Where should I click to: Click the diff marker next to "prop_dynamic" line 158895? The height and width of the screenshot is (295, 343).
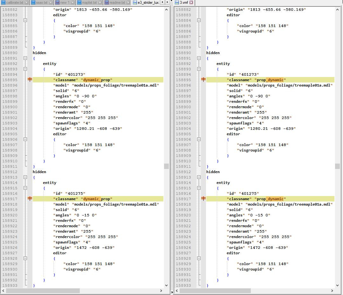pos(203,80)
